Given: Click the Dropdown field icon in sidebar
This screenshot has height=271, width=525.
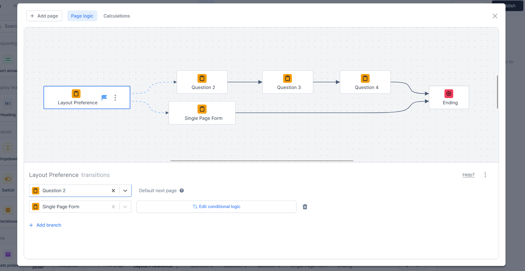Looking at the screenshot, I should point(8,148).
